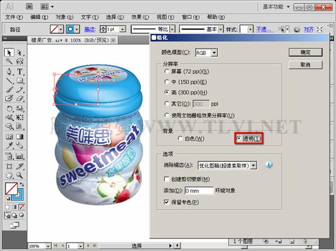Select the Eraser tool
Screen dimensions: 336x251
click(20, 98)
